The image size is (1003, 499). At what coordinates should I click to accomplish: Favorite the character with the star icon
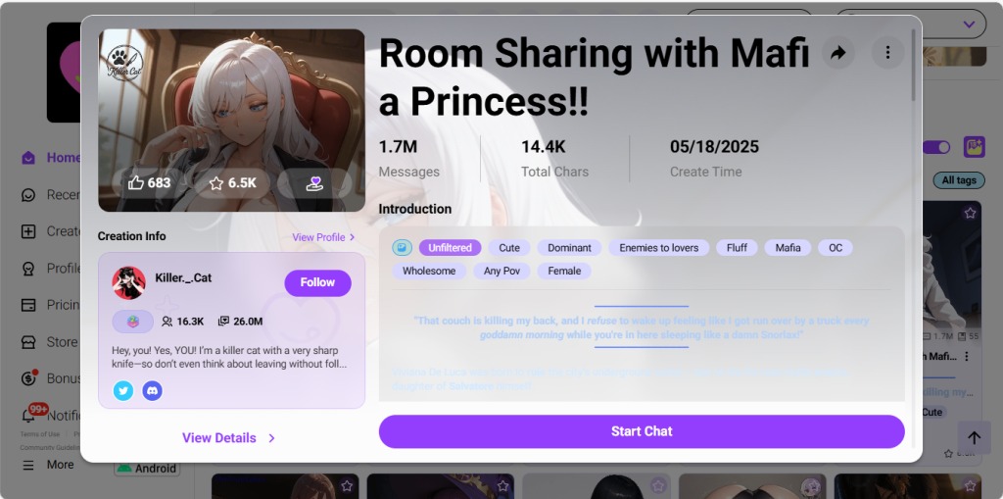coord(233,183)
